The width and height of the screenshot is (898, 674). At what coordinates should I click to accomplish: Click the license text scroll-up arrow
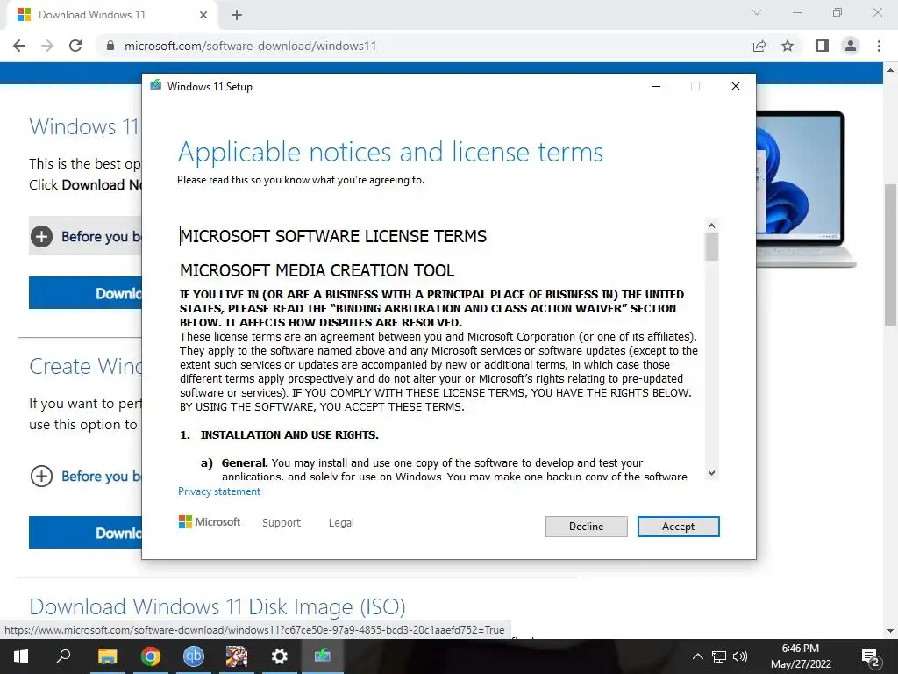click(x=711, y=226)
